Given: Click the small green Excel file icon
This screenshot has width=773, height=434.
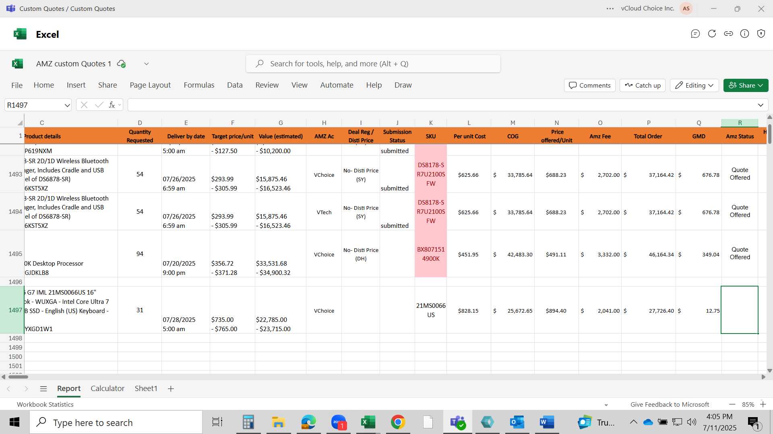Looking at the screenshot, I should (18, 63).
